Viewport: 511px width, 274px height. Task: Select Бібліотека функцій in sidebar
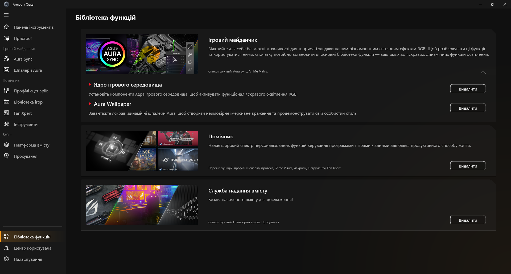tap(33, 237)
